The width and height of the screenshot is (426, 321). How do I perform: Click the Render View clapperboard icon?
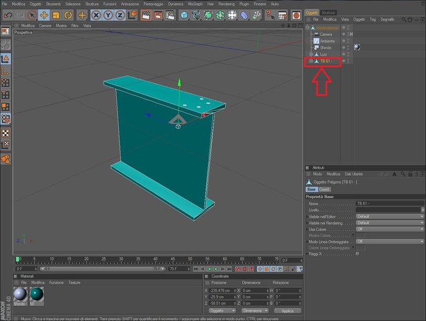(x=146, y=15)
